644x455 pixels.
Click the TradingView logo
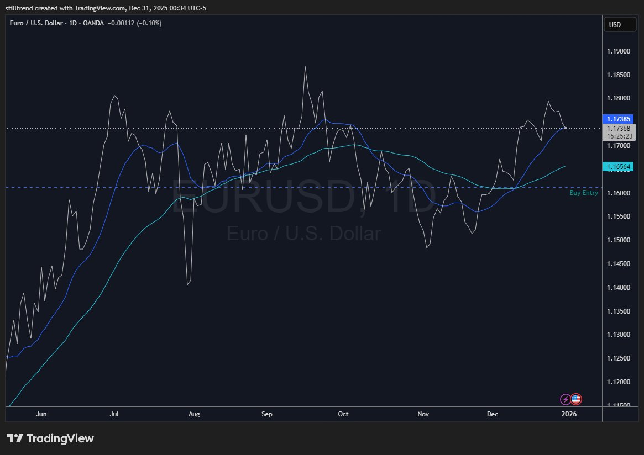pyautogui.click(x=50, y=438)
